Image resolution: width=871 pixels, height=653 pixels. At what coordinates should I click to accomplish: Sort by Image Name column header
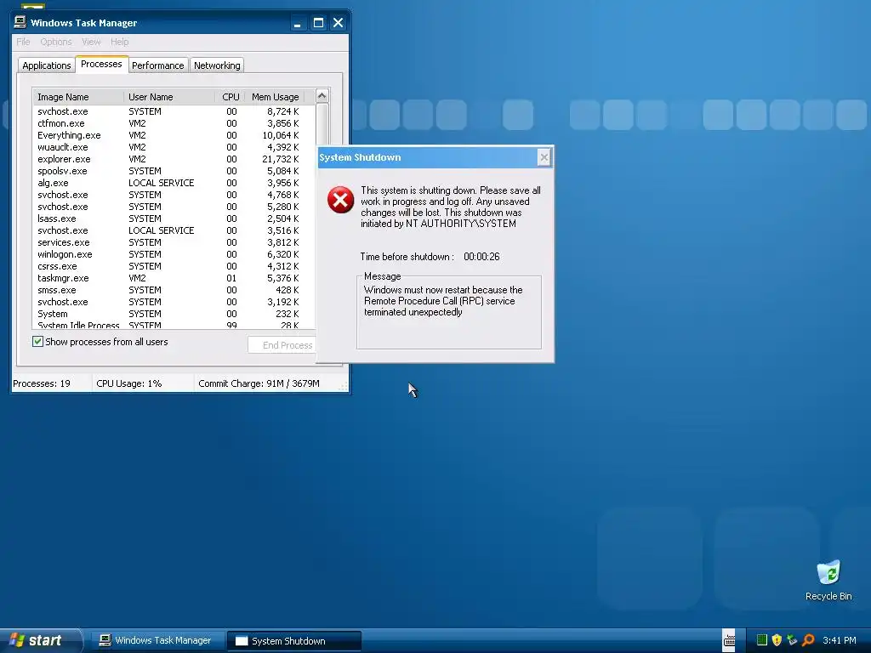(x=78, y=97)
